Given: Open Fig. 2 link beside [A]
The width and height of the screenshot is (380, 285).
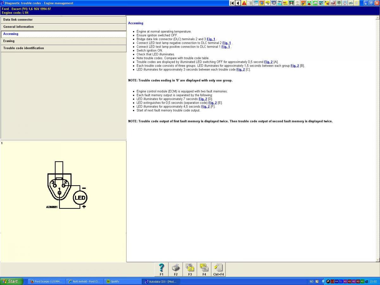Looking at the screenshot, I should (268, 62).
